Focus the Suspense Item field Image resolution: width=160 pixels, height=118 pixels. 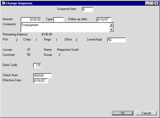pos(88,9)
